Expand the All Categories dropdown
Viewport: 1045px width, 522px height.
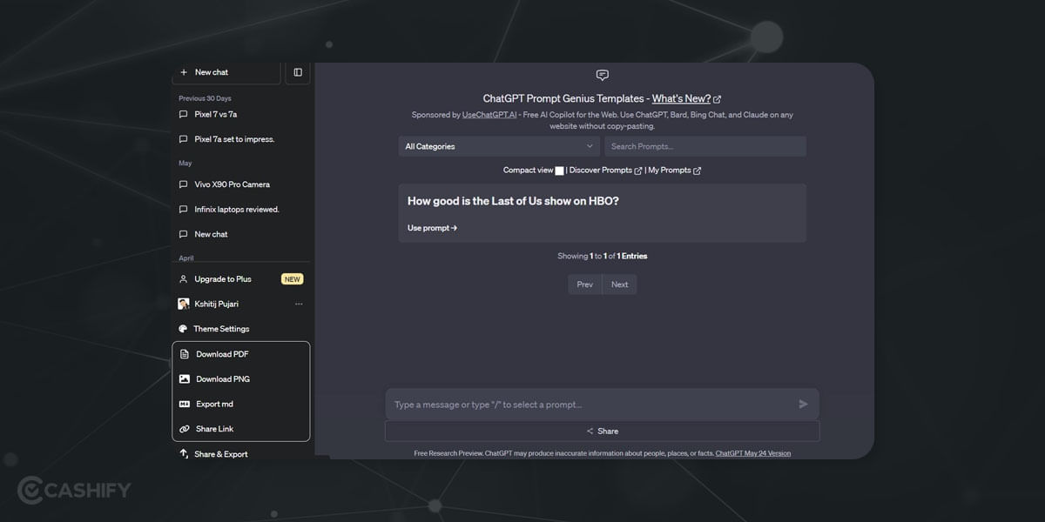tap(499, 146)
